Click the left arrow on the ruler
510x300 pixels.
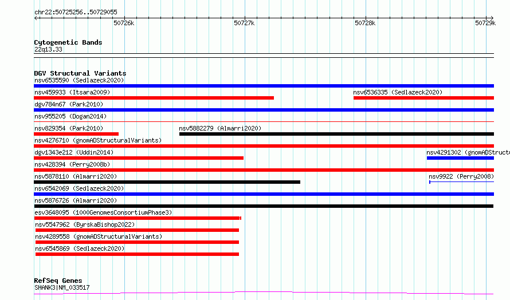(x=37, y=18)
